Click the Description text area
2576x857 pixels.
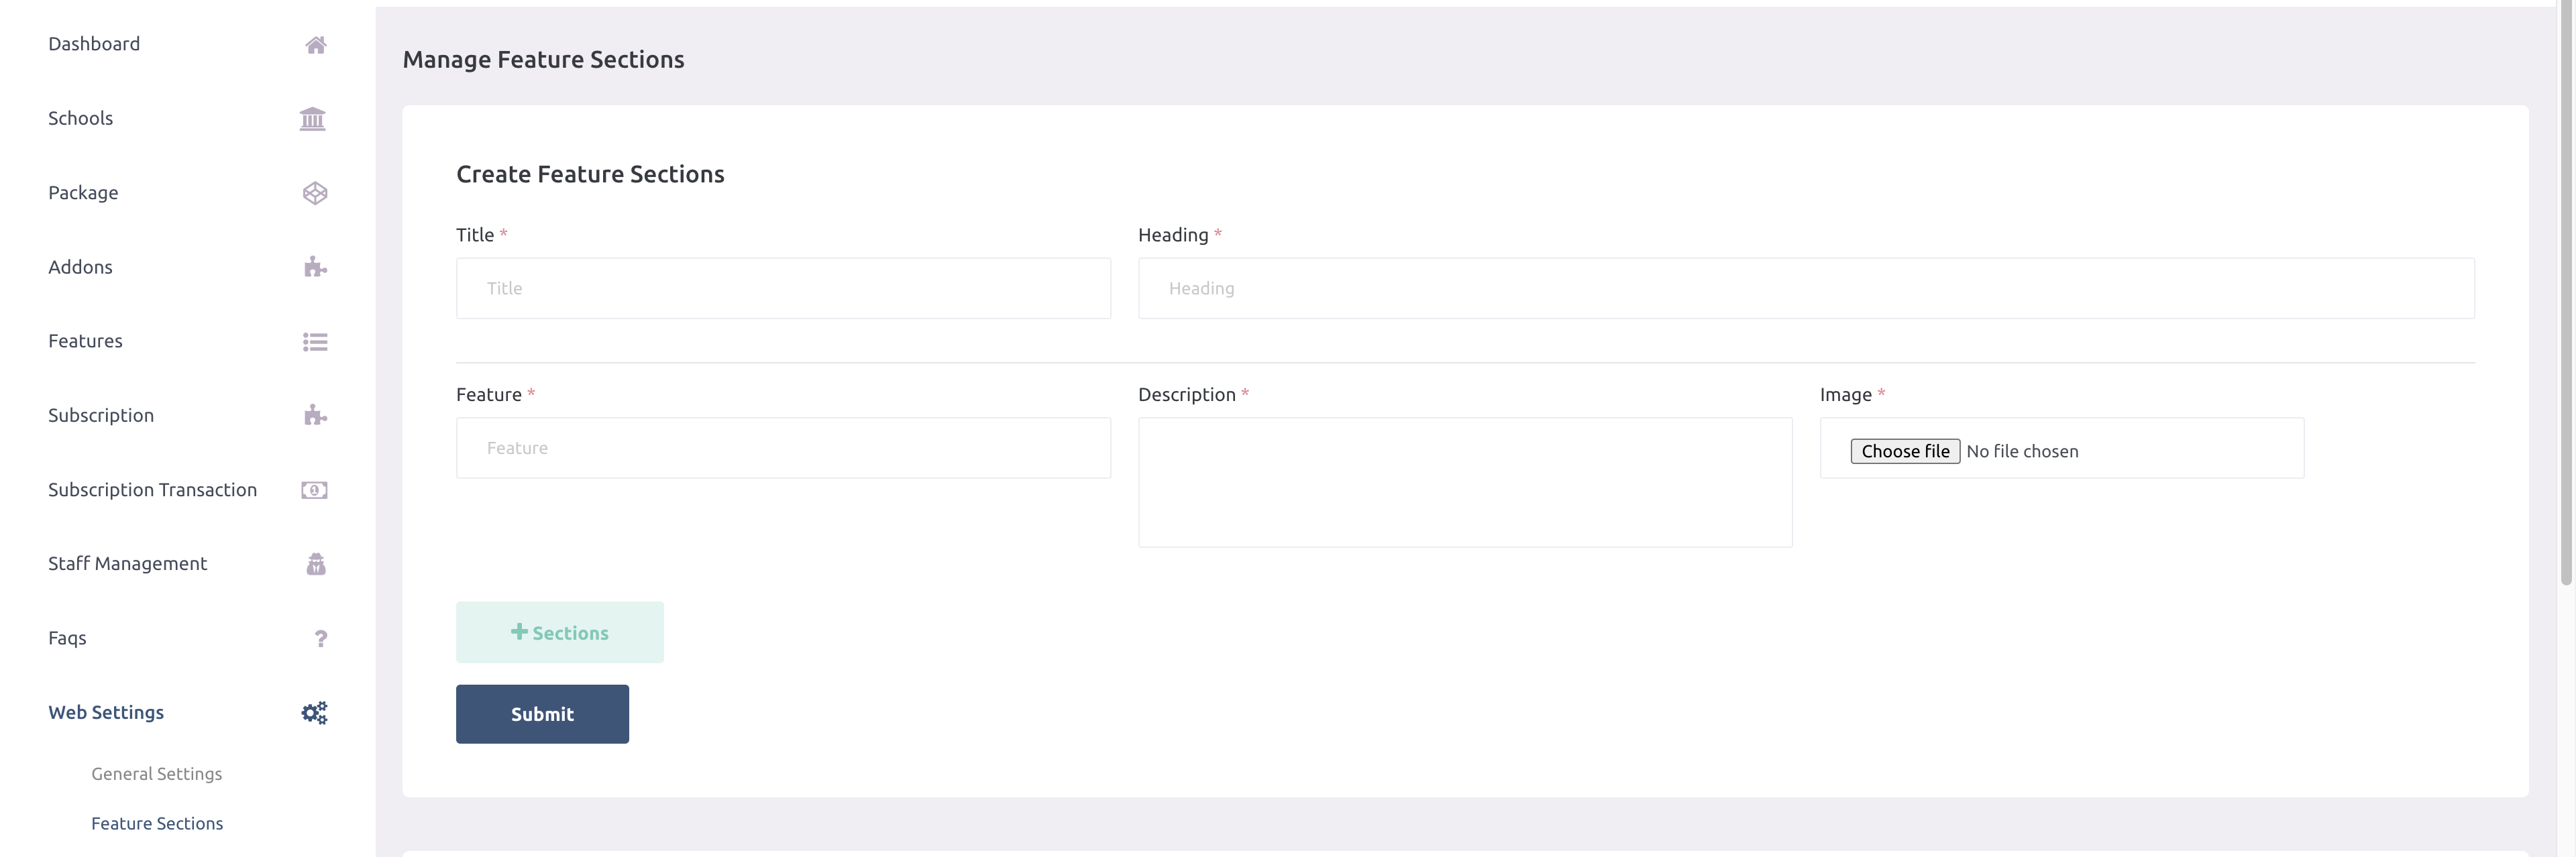1465,482
